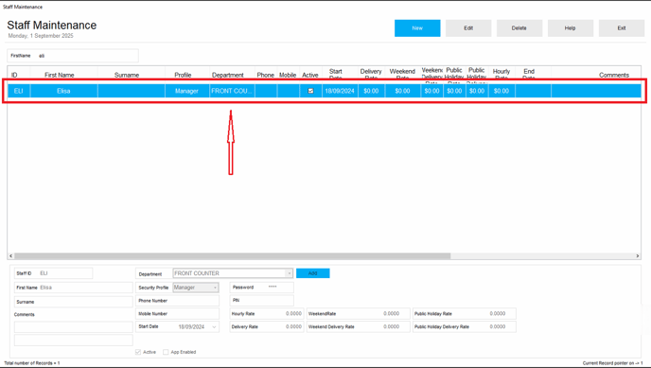Click the first Comments text box
651x368 pixels.
coord(74,327)
